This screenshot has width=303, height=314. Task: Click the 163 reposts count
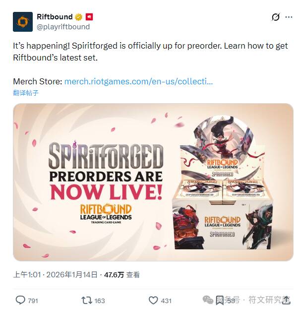pyautogui.click(x=100, y=301)
